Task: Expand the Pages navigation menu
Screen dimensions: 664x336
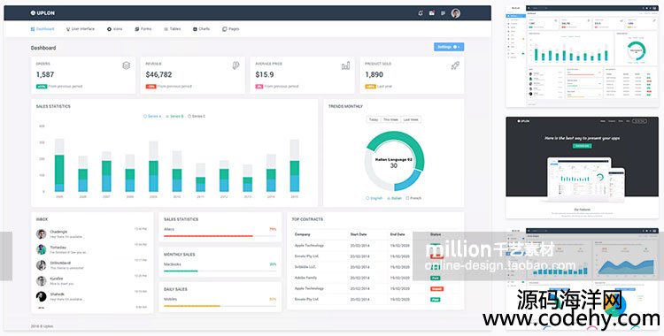Action: point(231,29)
